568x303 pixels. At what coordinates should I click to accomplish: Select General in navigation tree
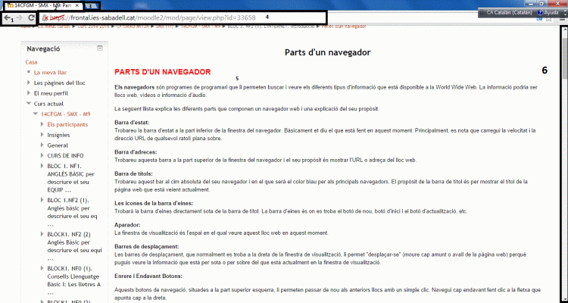[x=58, y=145]
